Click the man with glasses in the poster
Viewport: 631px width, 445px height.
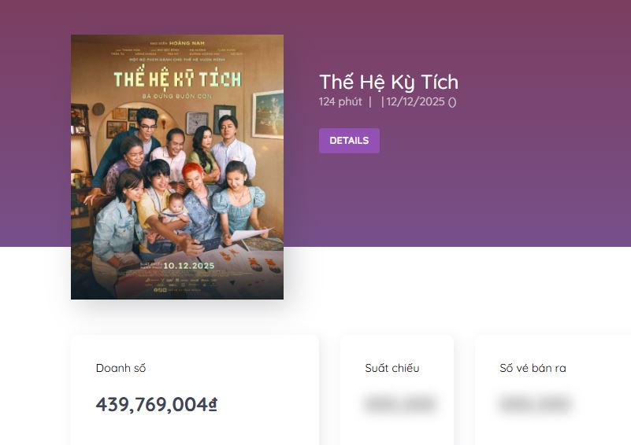click(146, 126)
